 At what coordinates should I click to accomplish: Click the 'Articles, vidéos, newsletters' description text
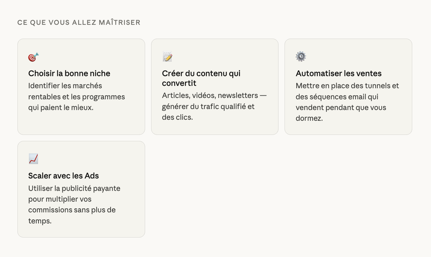click(214, 106)
